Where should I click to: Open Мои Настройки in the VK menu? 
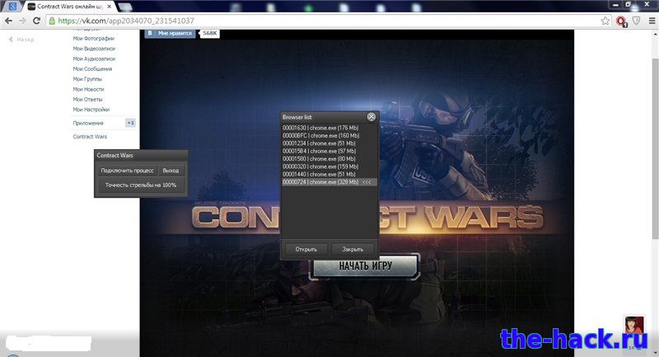91,110
